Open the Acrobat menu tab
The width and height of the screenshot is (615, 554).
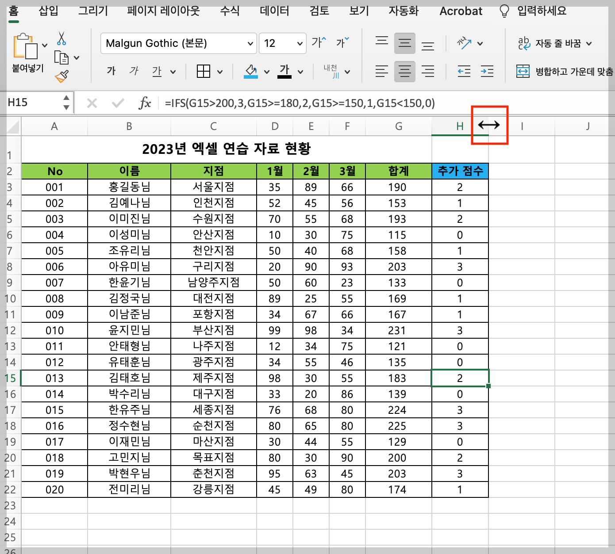[460, 11]
